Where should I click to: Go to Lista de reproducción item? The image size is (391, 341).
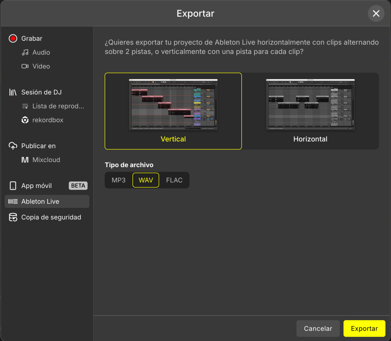pyautogui.click(x=58, y=106)
